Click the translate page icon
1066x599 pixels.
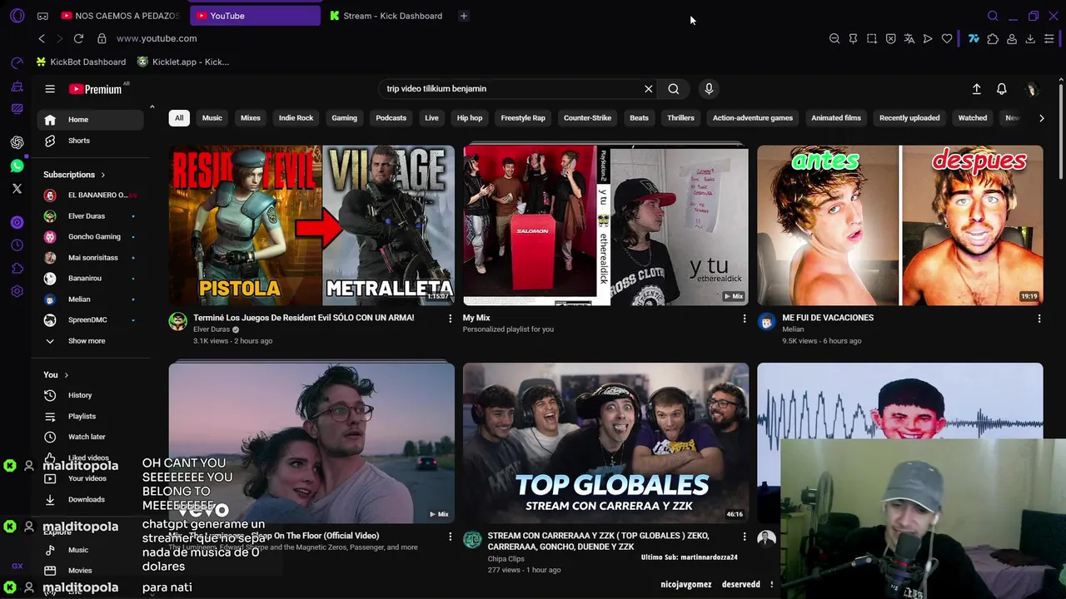(909, 38)
